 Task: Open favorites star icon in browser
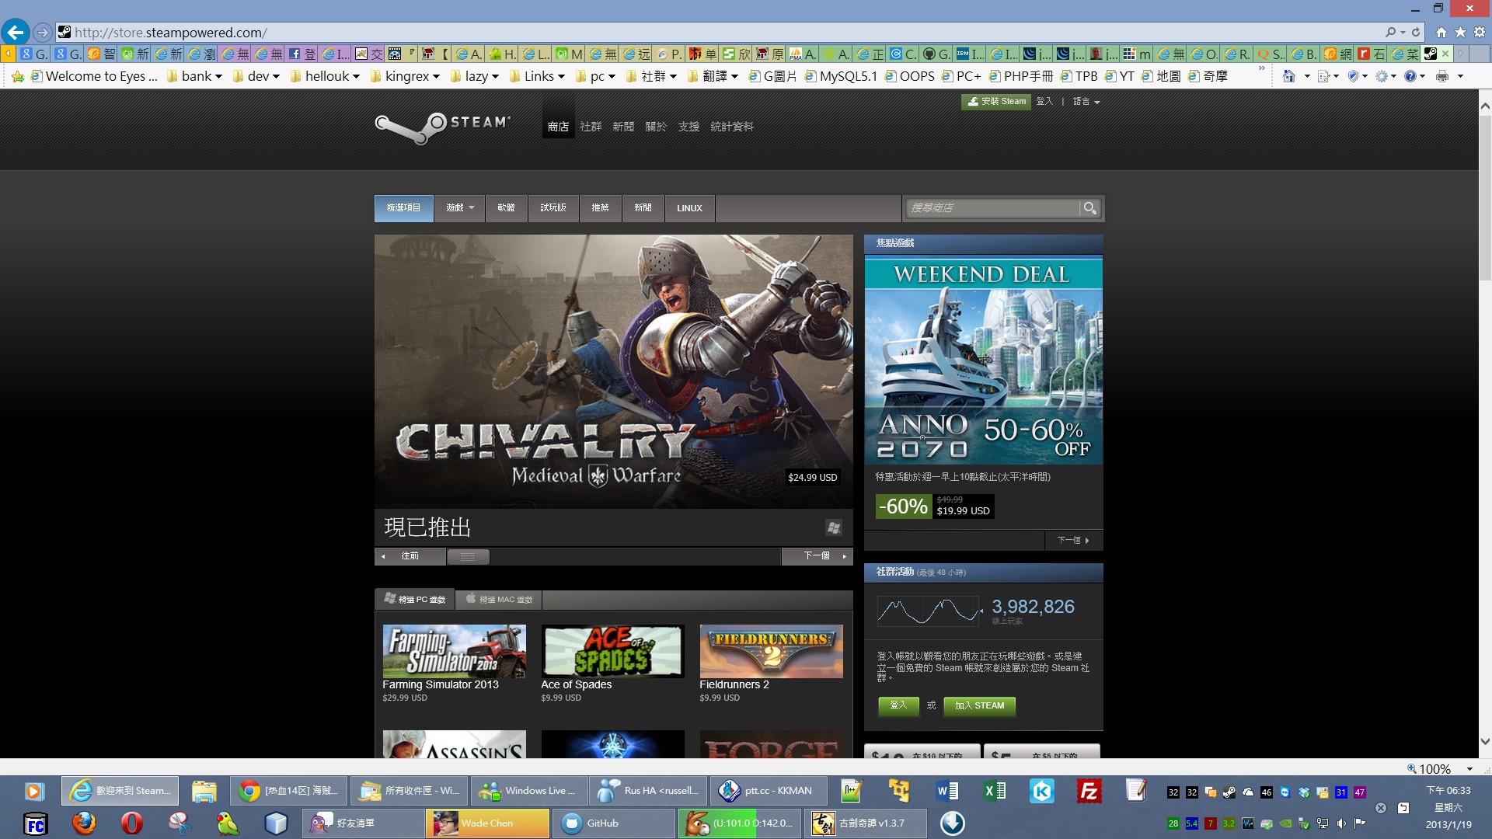(x=1460, y=33)
